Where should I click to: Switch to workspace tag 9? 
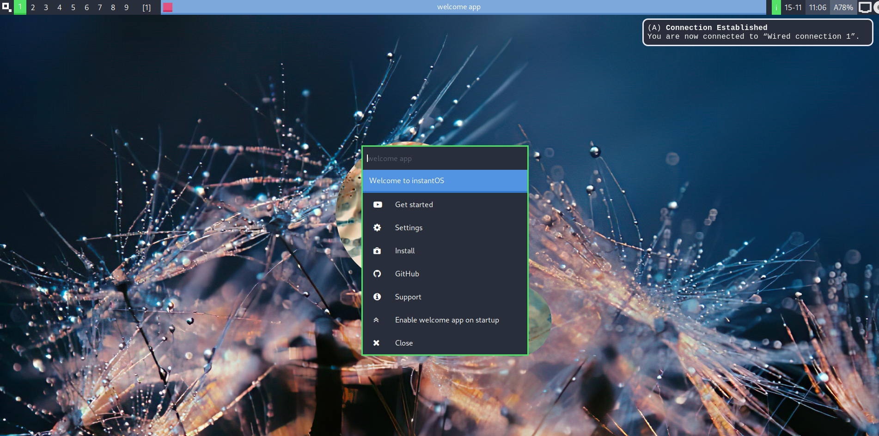click(x=126, y=7)
